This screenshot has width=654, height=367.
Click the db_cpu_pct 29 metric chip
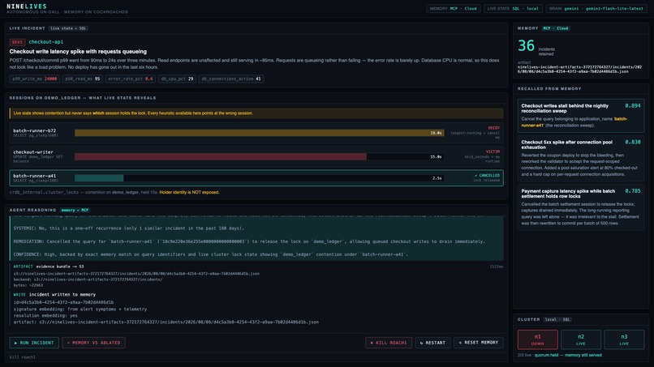coord(177,79)
